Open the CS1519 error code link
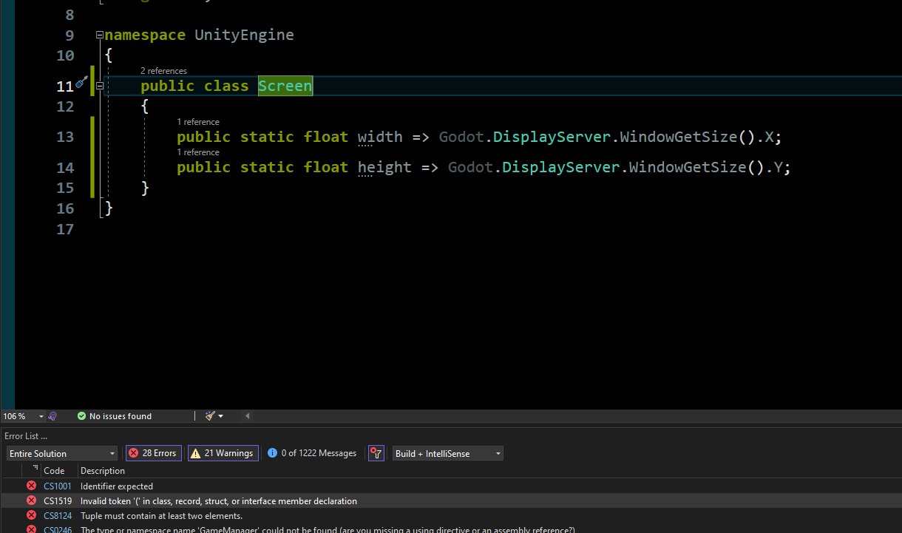This screenshot has width=902, height=533. [57, 500]
